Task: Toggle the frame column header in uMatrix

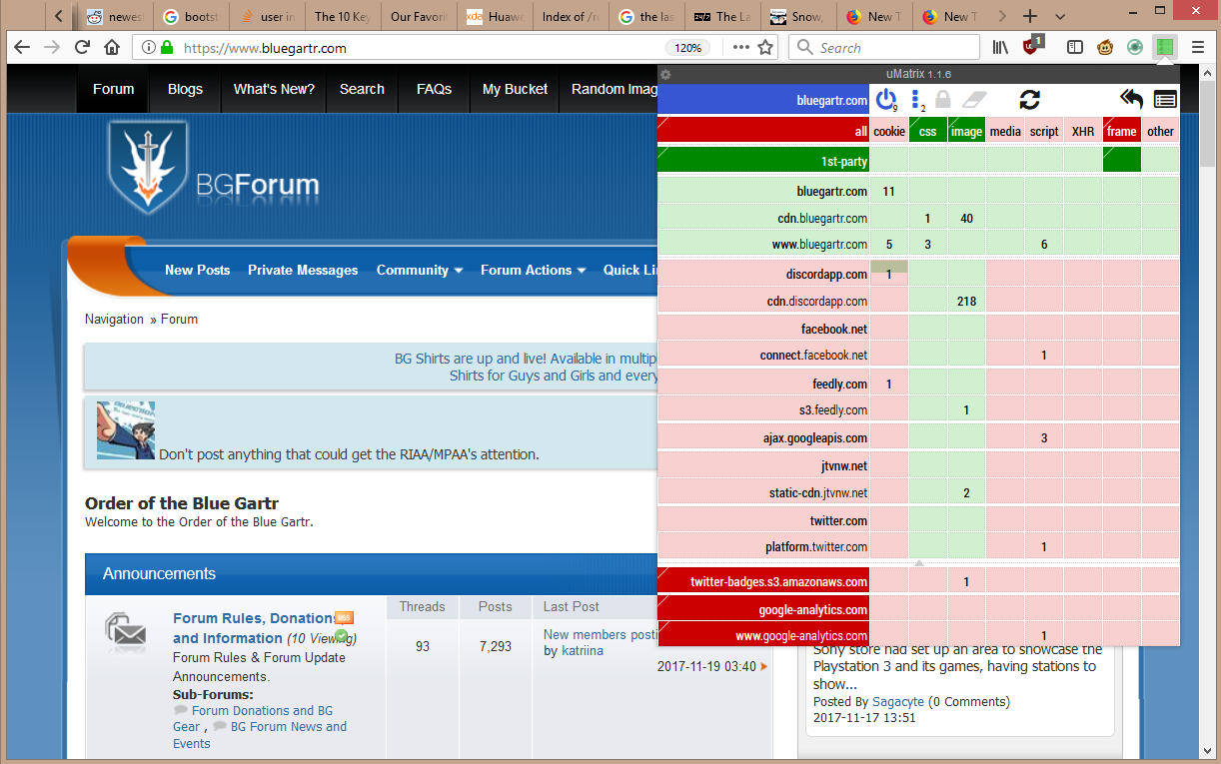Action: coord(1121,131)
